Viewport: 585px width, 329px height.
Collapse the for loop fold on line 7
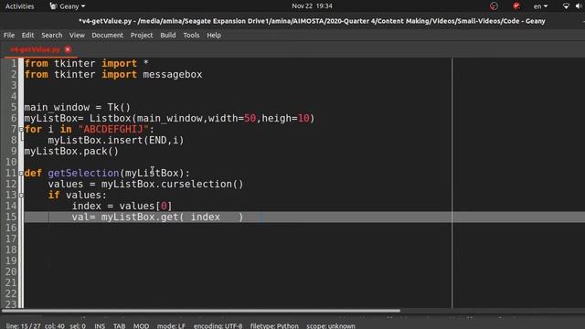[21, 130]
